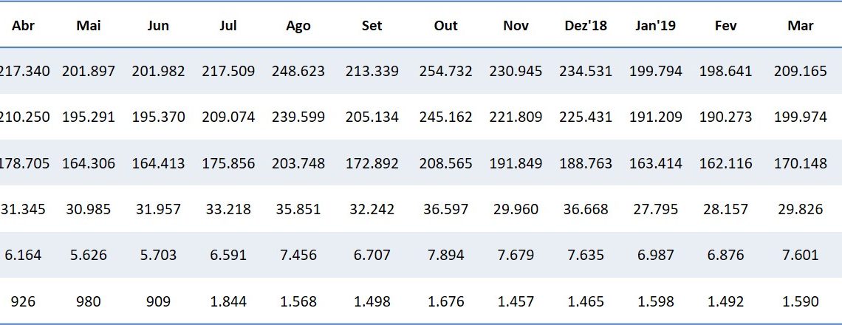
Task: Click the Abr column header
Action: 24,26
